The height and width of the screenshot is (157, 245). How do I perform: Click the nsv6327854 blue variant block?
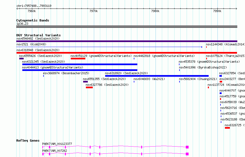click(x=220, y=76)
